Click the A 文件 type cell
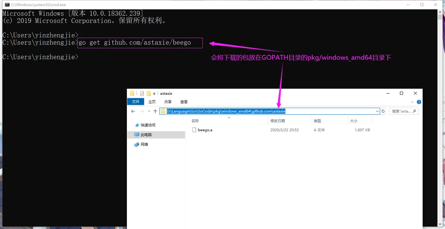 tap(319, 130)
